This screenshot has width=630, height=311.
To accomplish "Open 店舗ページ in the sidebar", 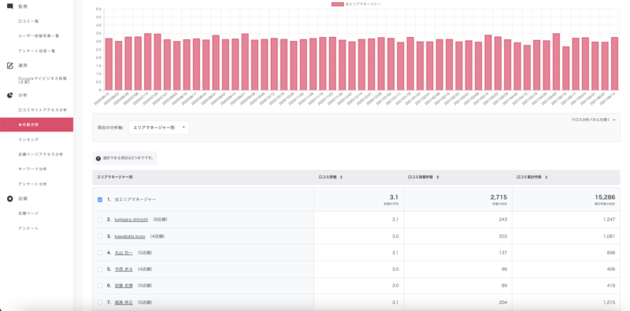I will coord(28,213).
